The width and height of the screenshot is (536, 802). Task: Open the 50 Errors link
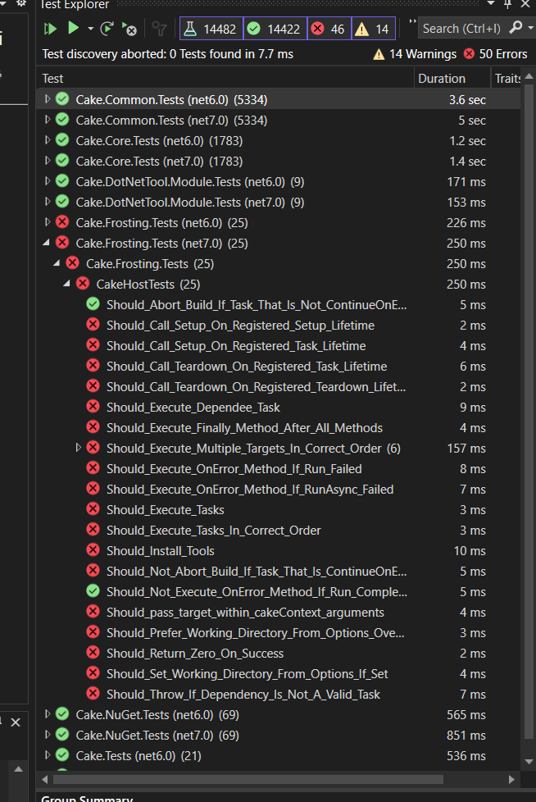(495, 54)
